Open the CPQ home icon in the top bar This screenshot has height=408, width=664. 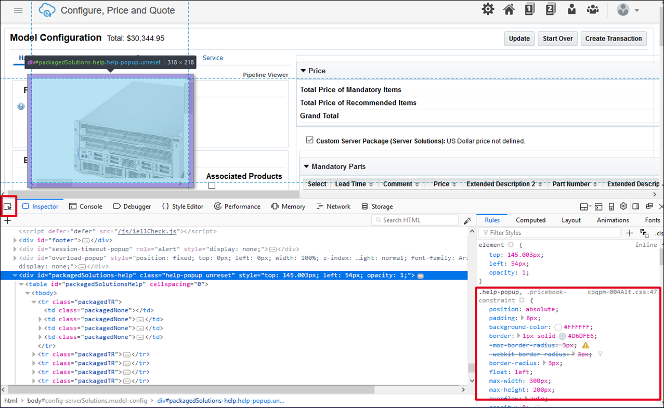[509, 9]
